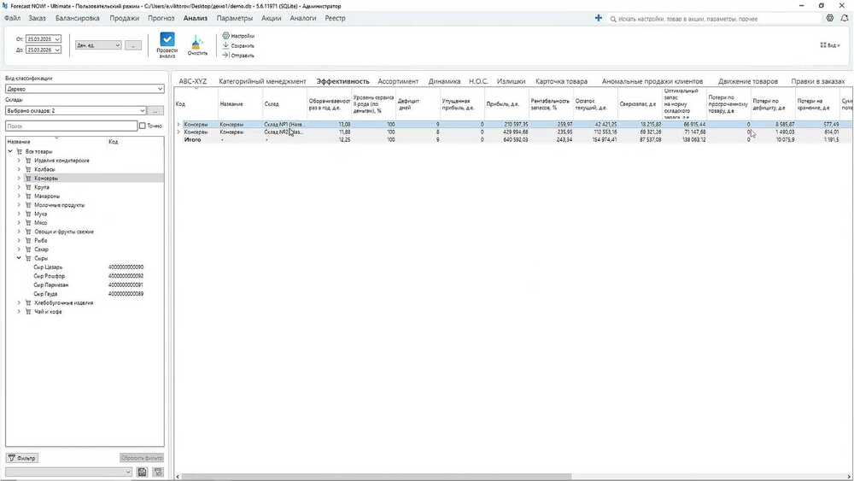Open the До date dropdown

57,50
